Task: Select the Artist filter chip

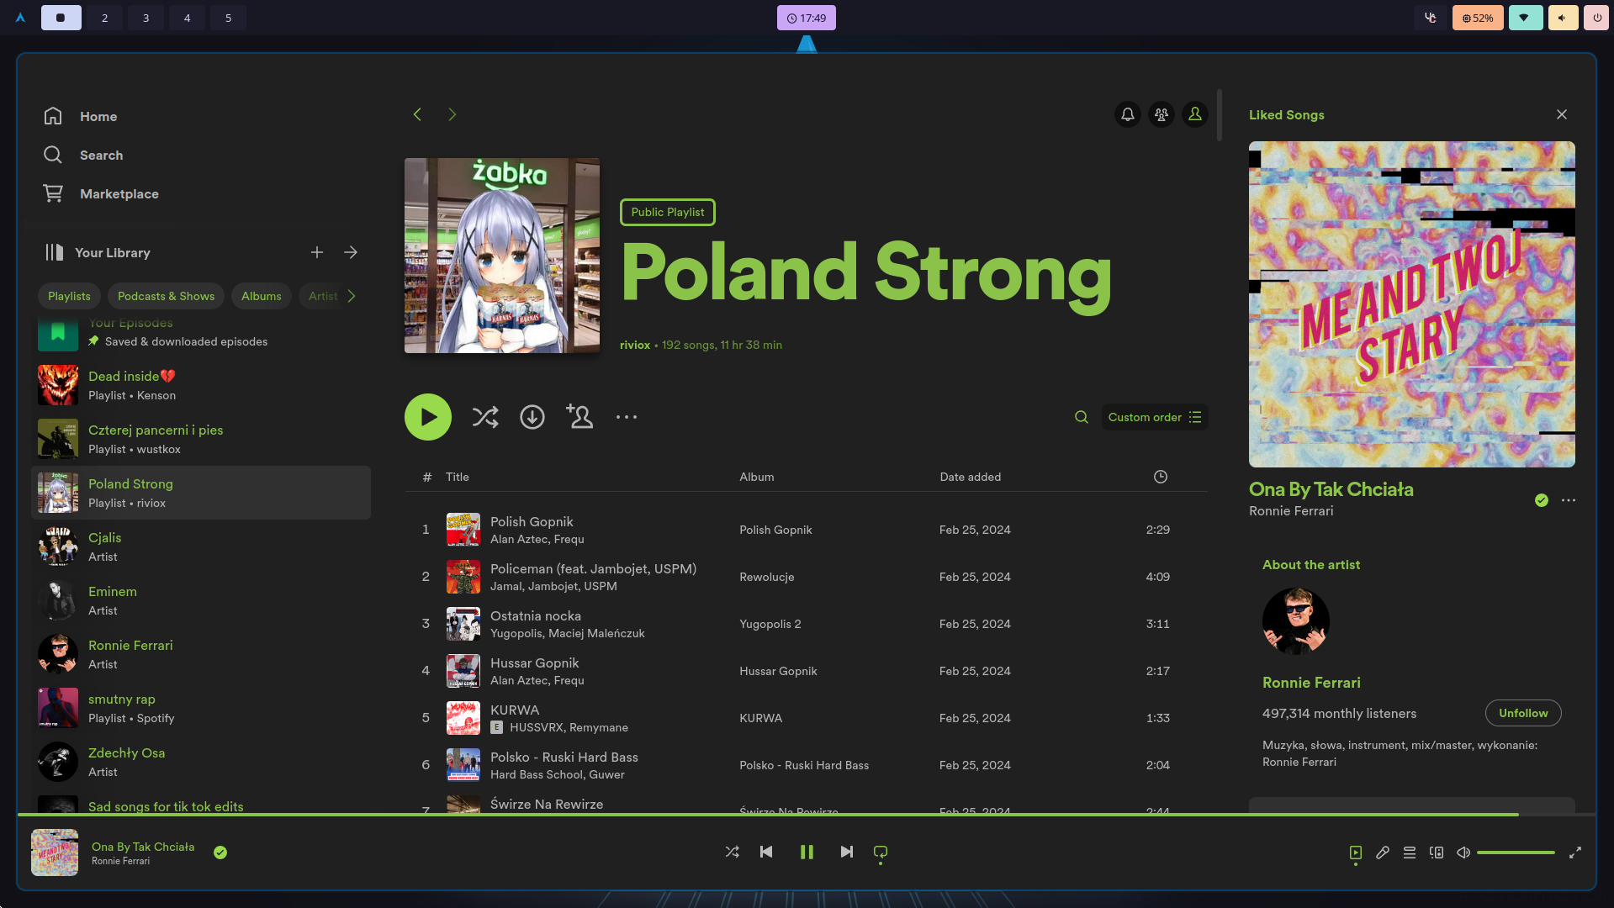Action: point(323,296)
